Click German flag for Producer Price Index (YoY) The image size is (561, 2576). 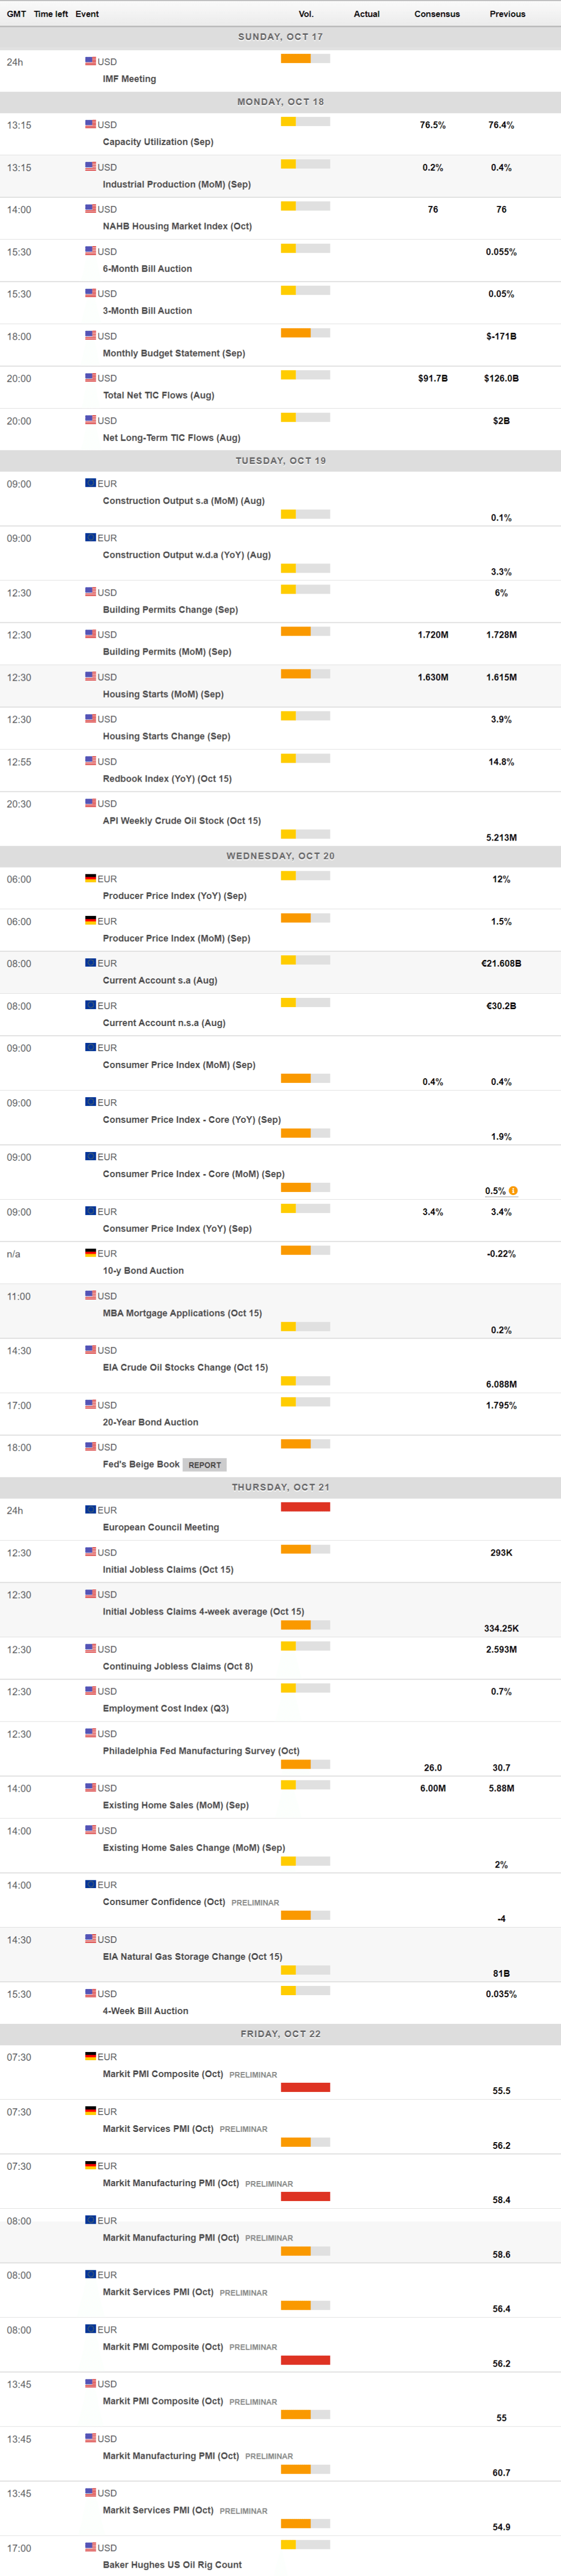point(90,878)
